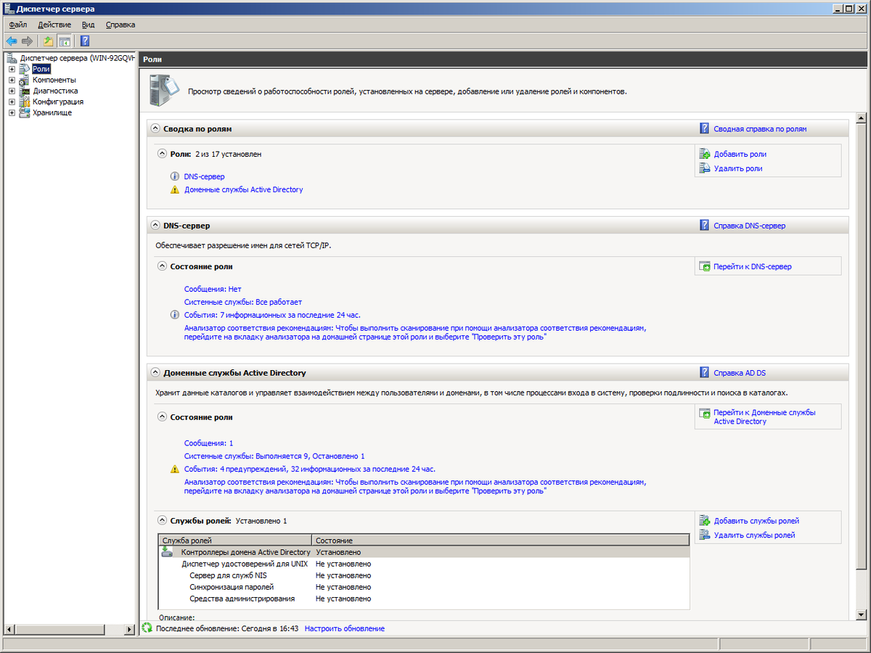The width and height of the screenshot is (871, 653).
Task: Collapse the Доменные службы Active Directory section
Action: pos(155,373)
